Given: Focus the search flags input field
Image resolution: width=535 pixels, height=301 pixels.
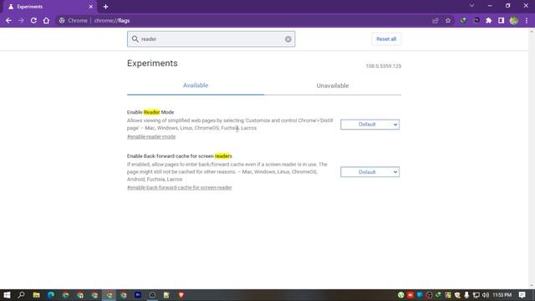Looking at the screenshot, I should [x=211, y=39].
